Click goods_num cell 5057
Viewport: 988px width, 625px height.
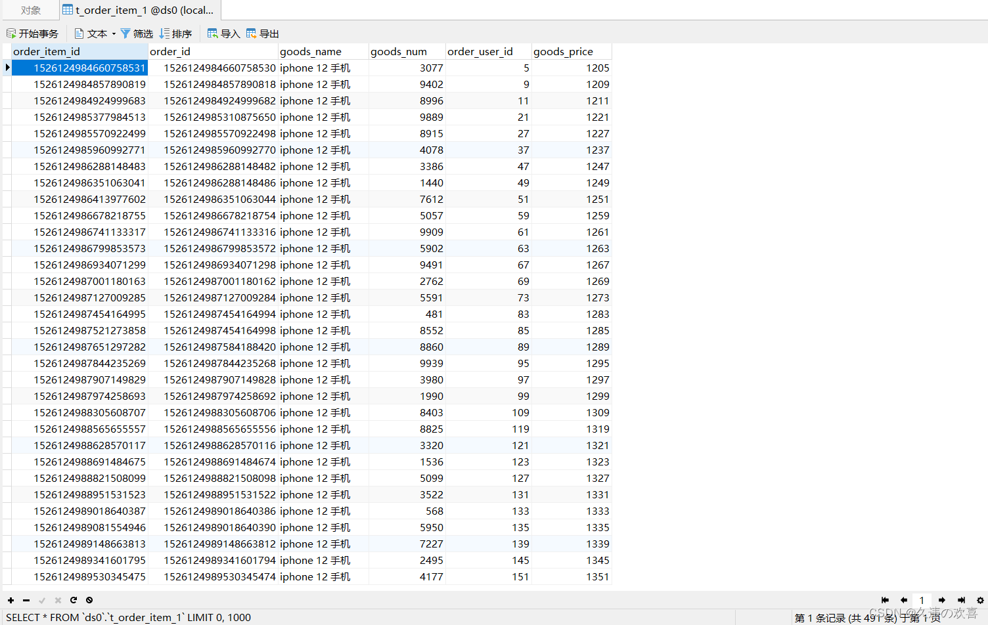point(407,215)
